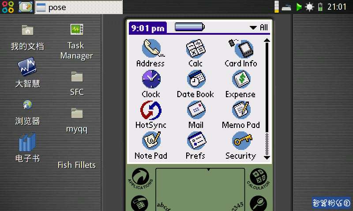Open Task Manager desktop icon
Screen dimensions: 353x211
(76, 42)
